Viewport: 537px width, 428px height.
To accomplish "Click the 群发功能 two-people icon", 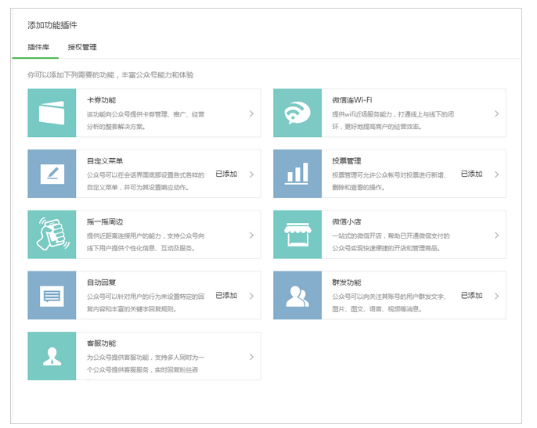I will [297, 296].
